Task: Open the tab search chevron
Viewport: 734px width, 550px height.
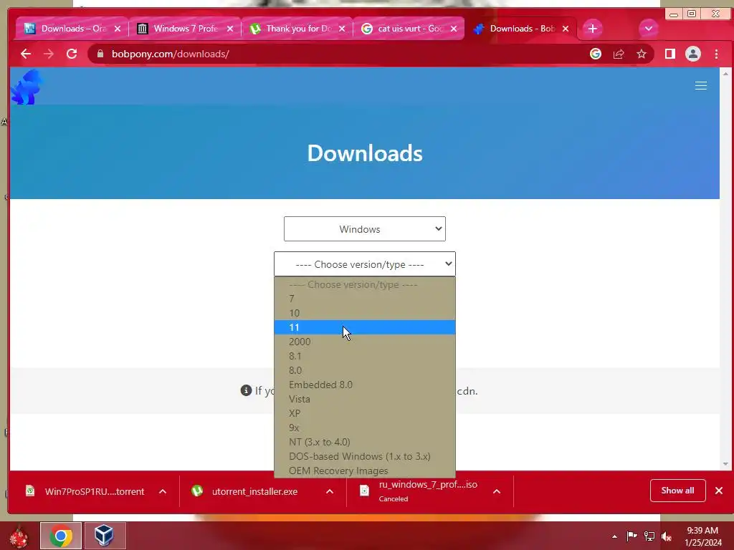Action: tap(648, 29)
